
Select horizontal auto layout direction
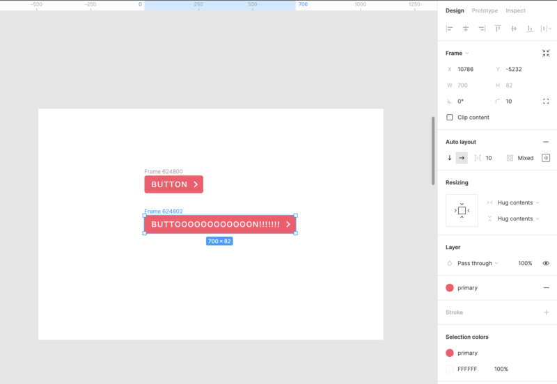[x=462, y=158]
